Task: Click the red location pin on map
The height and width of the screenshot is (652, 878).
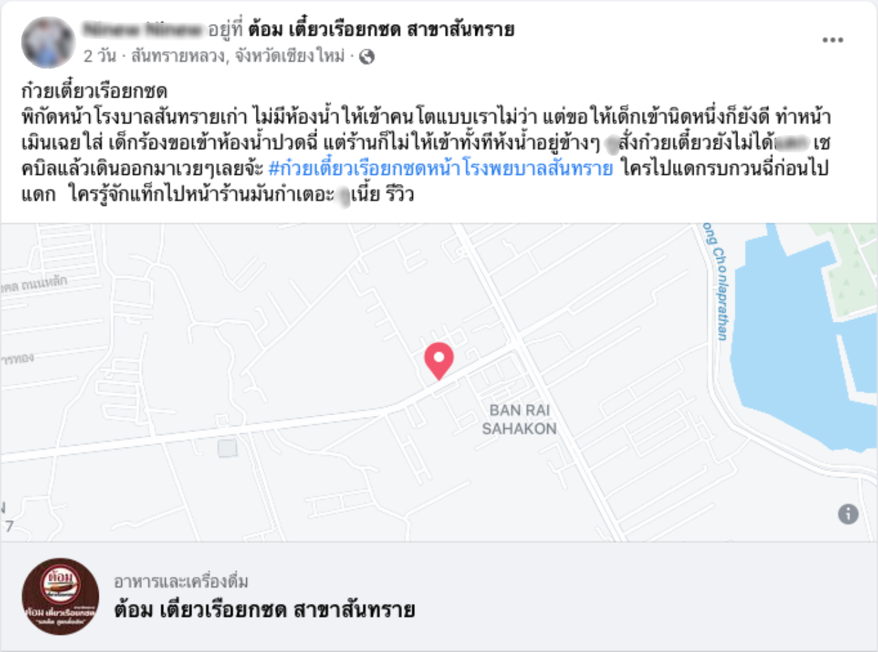Action: coord(438,361)
